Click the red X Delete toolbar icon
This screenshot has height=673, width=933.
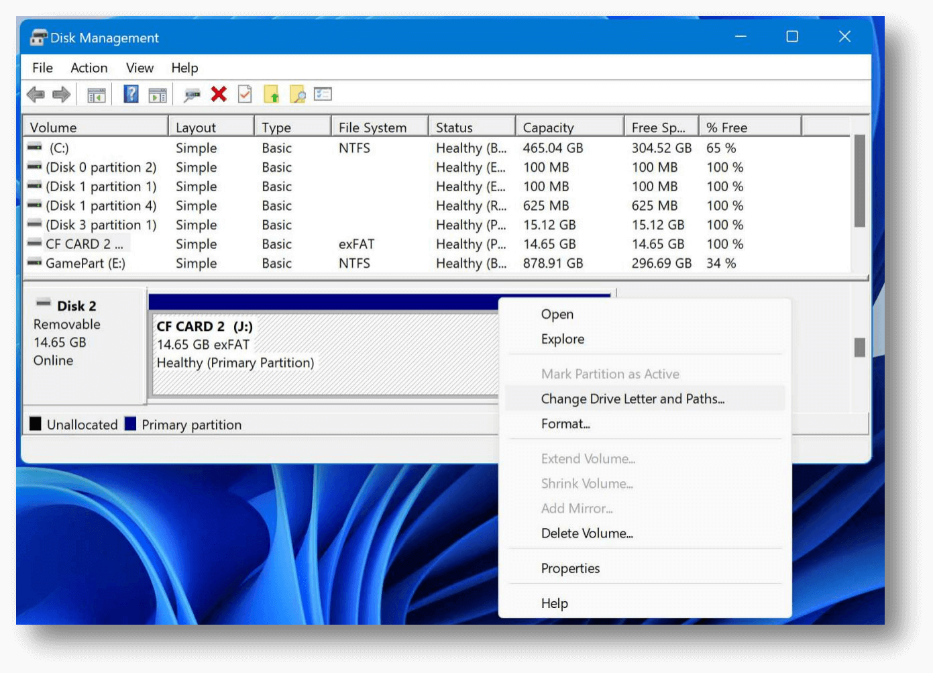(x=219, y=94)
